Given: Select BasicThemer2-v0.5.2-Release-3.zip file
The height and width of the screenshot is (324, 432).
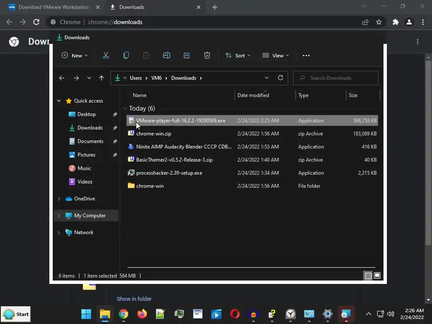Looking at the screenshot, I should pos(252,160).
